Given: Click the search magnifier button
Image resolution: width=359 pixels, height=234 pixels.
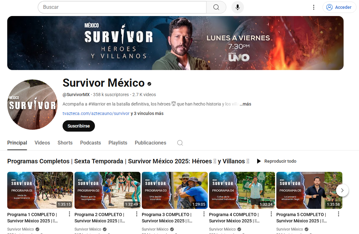Looking at the screenshot, I should coord(216,7).
